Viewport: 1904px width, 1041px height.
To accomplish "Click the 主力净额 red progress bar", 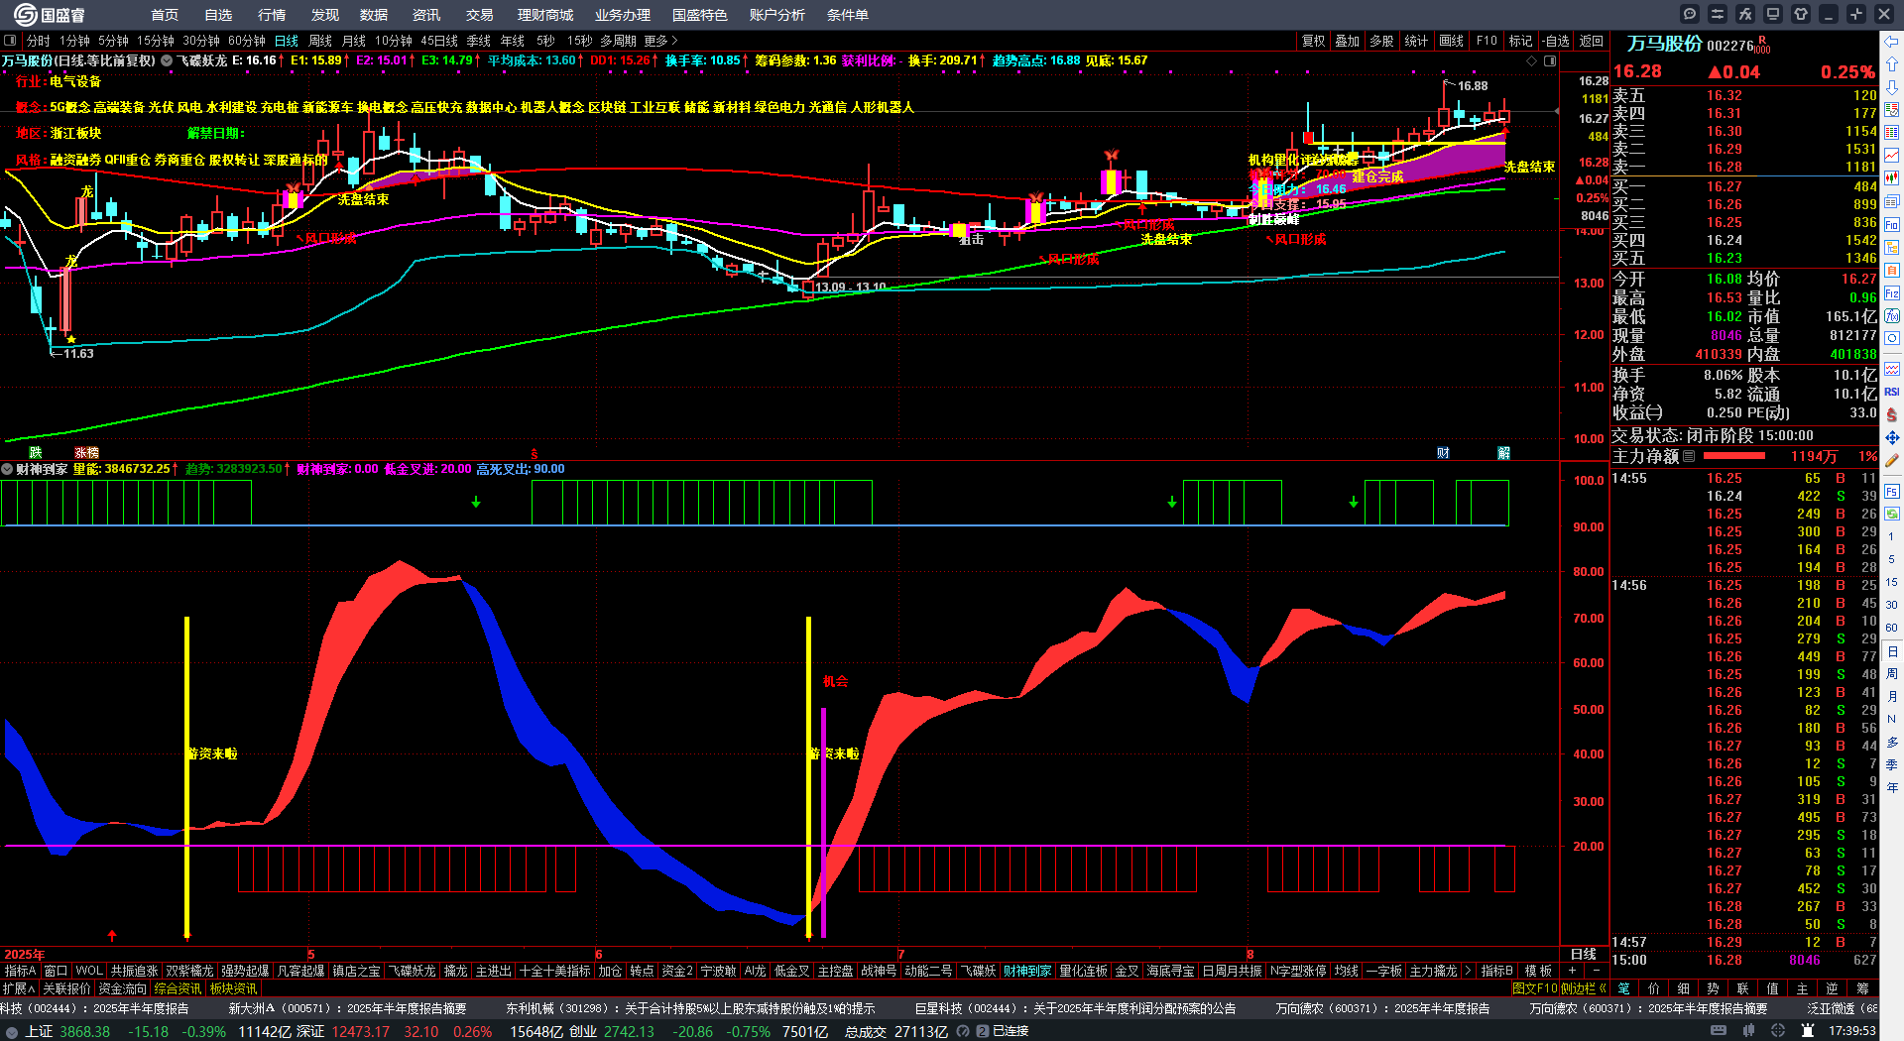I will (x=1733, y=456).
